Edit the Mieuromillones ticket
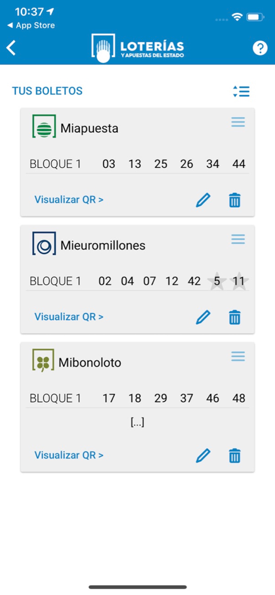This screenshot has height=595, width=275. point(203,317)
